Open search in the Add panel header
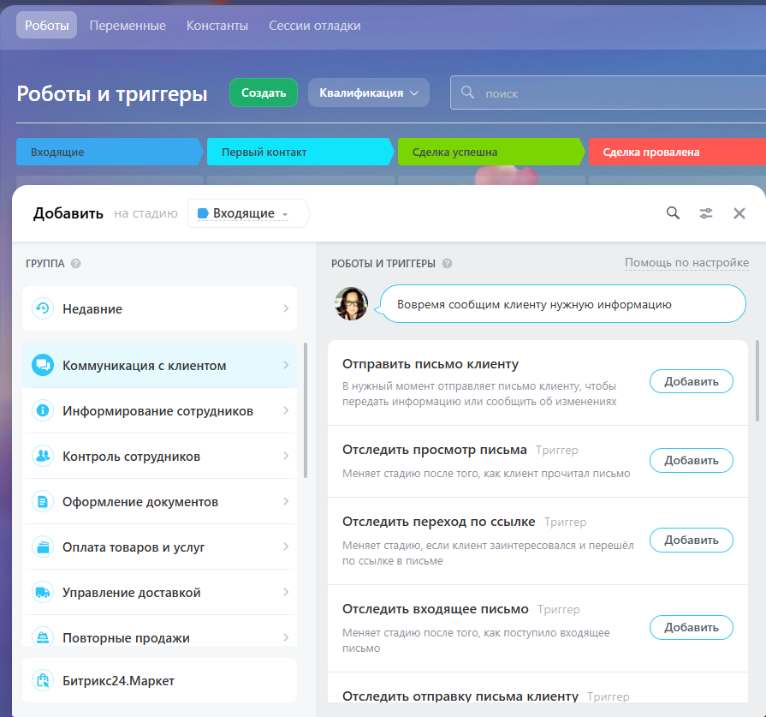Screen dimensions: 766x717 673,212
